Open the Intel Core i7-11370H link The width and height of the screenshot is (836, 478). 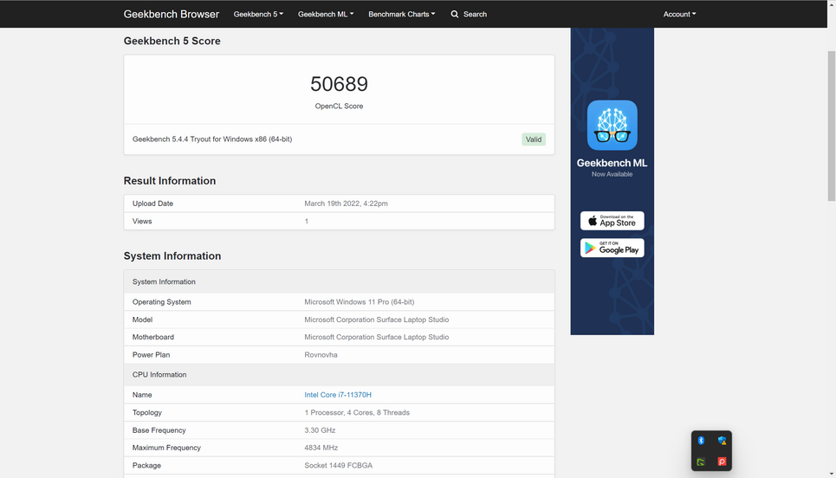pyautogui.click(x=338, y=395)
